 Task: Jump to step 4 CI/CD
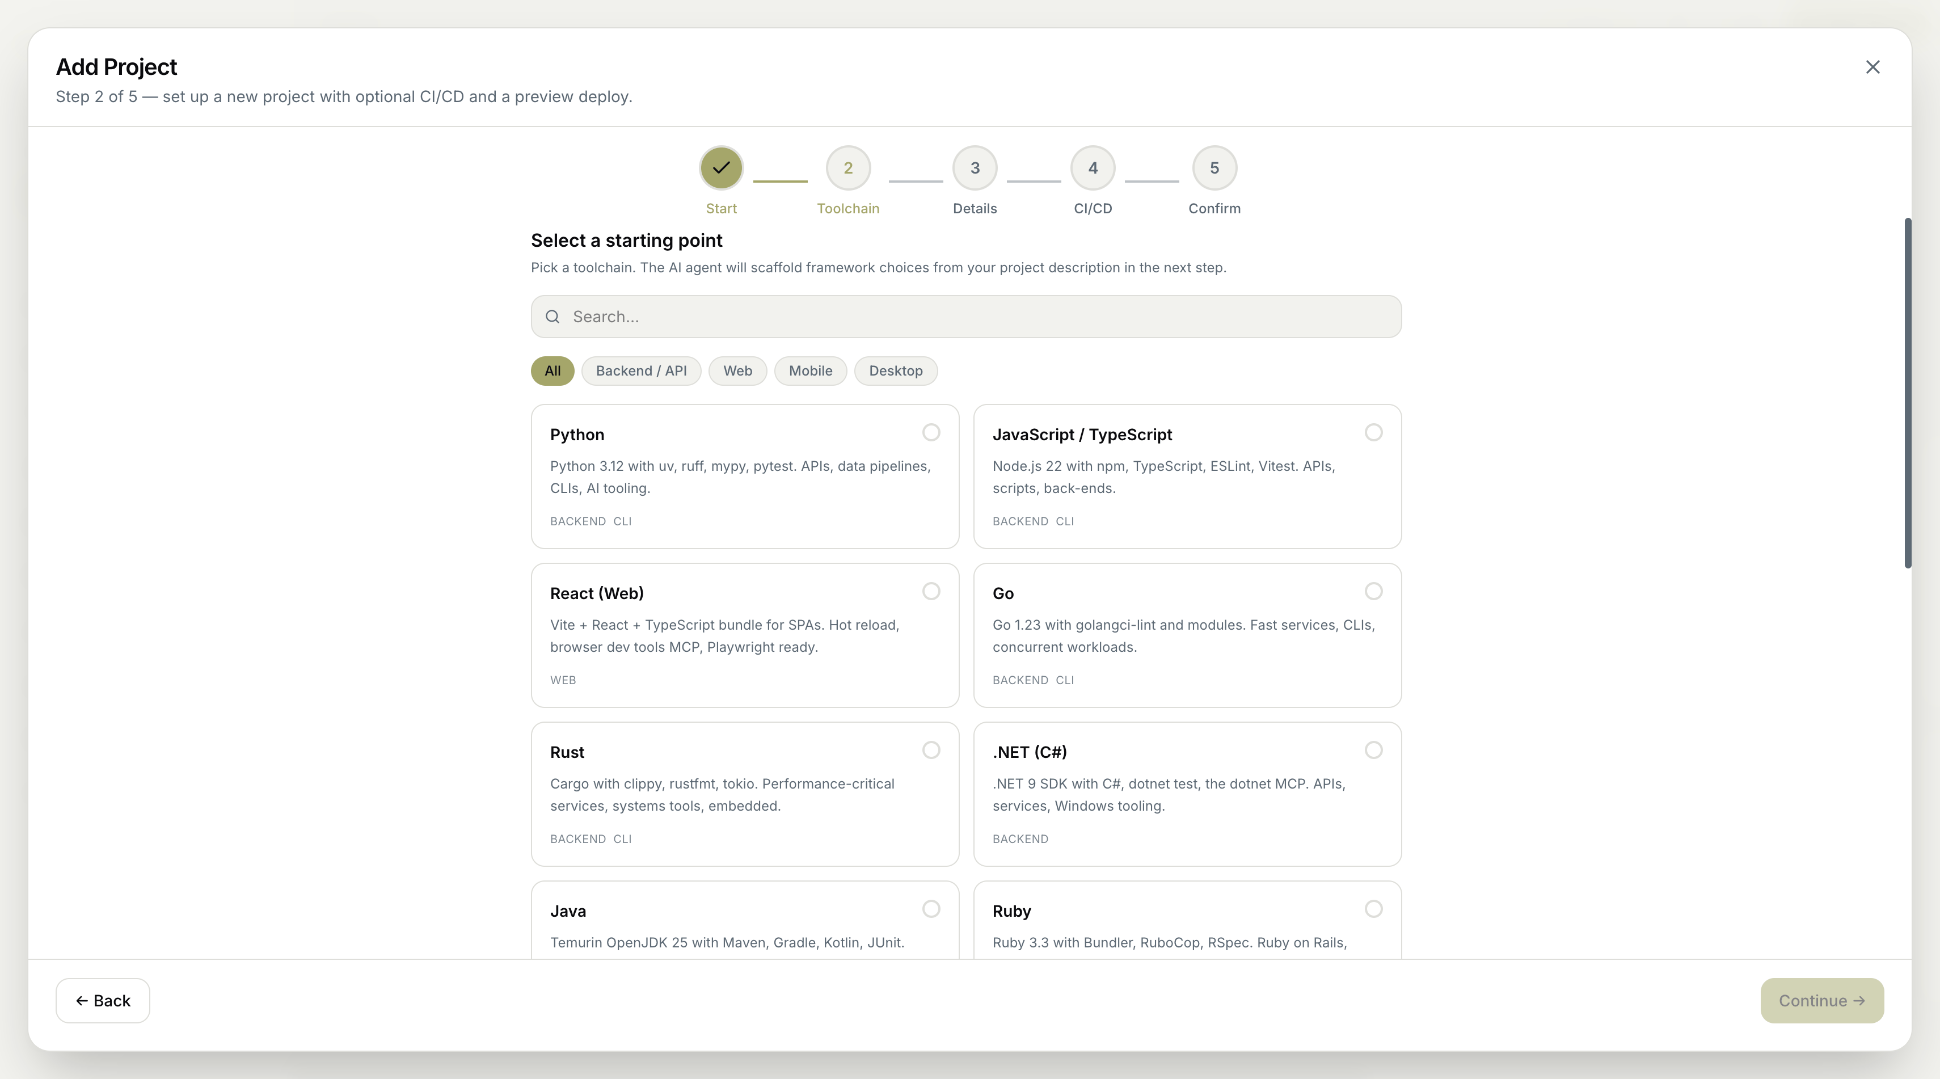coord(1093,168)
